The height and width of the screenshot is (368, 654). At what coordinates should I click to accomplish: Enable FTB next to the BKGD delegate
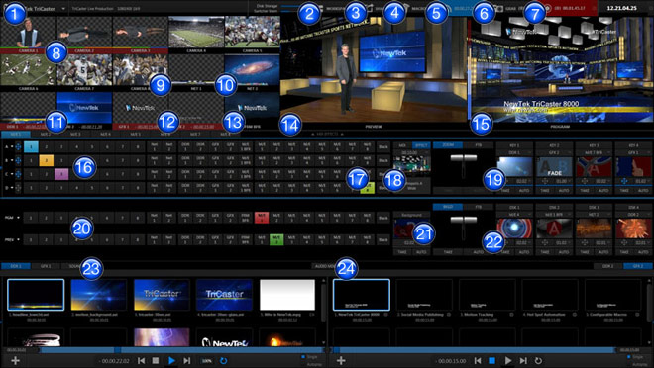[x=479, y=207]
